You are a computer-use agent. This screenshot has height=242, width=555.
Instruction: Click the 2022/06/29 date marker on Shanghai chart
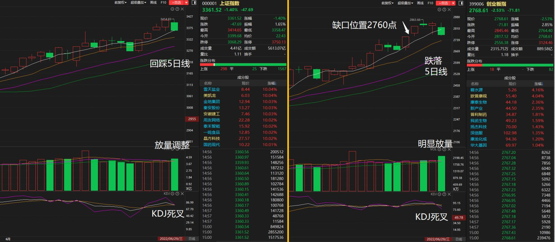click(171, 239)
